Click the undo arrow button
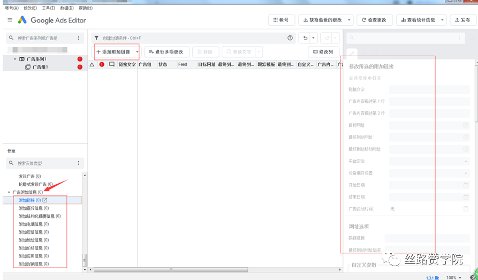The width and height of the screenshot is (478, 280). (306, 38)
